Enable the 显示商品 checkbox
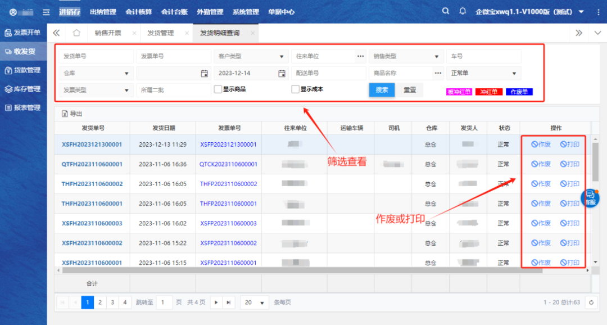The image size is (607, 325). (x=218, y=89)
